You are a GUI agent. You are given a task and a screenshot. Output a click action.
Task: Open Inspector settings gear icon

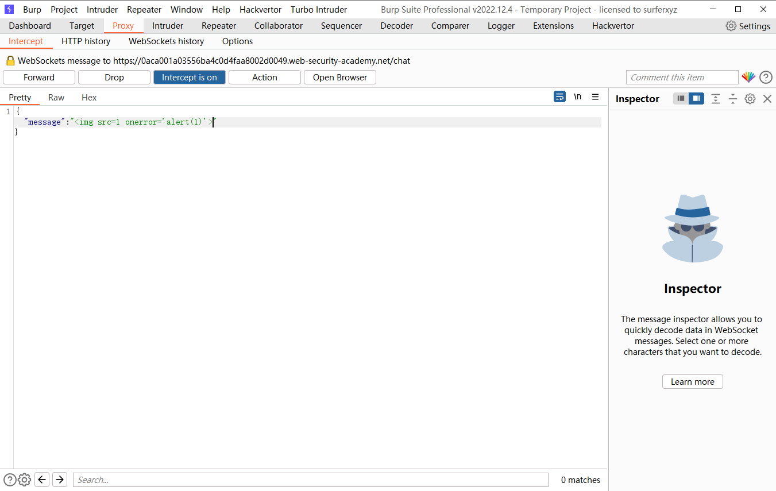(750, 99)
